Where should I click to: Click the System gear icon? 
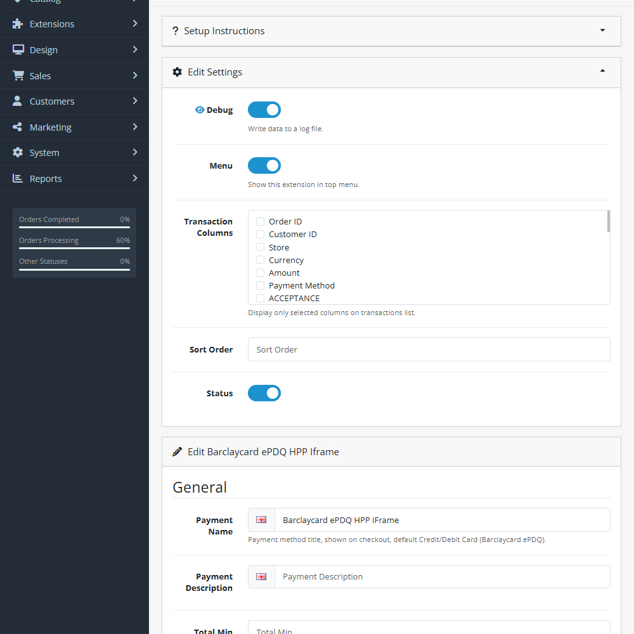tap(18, 152)
